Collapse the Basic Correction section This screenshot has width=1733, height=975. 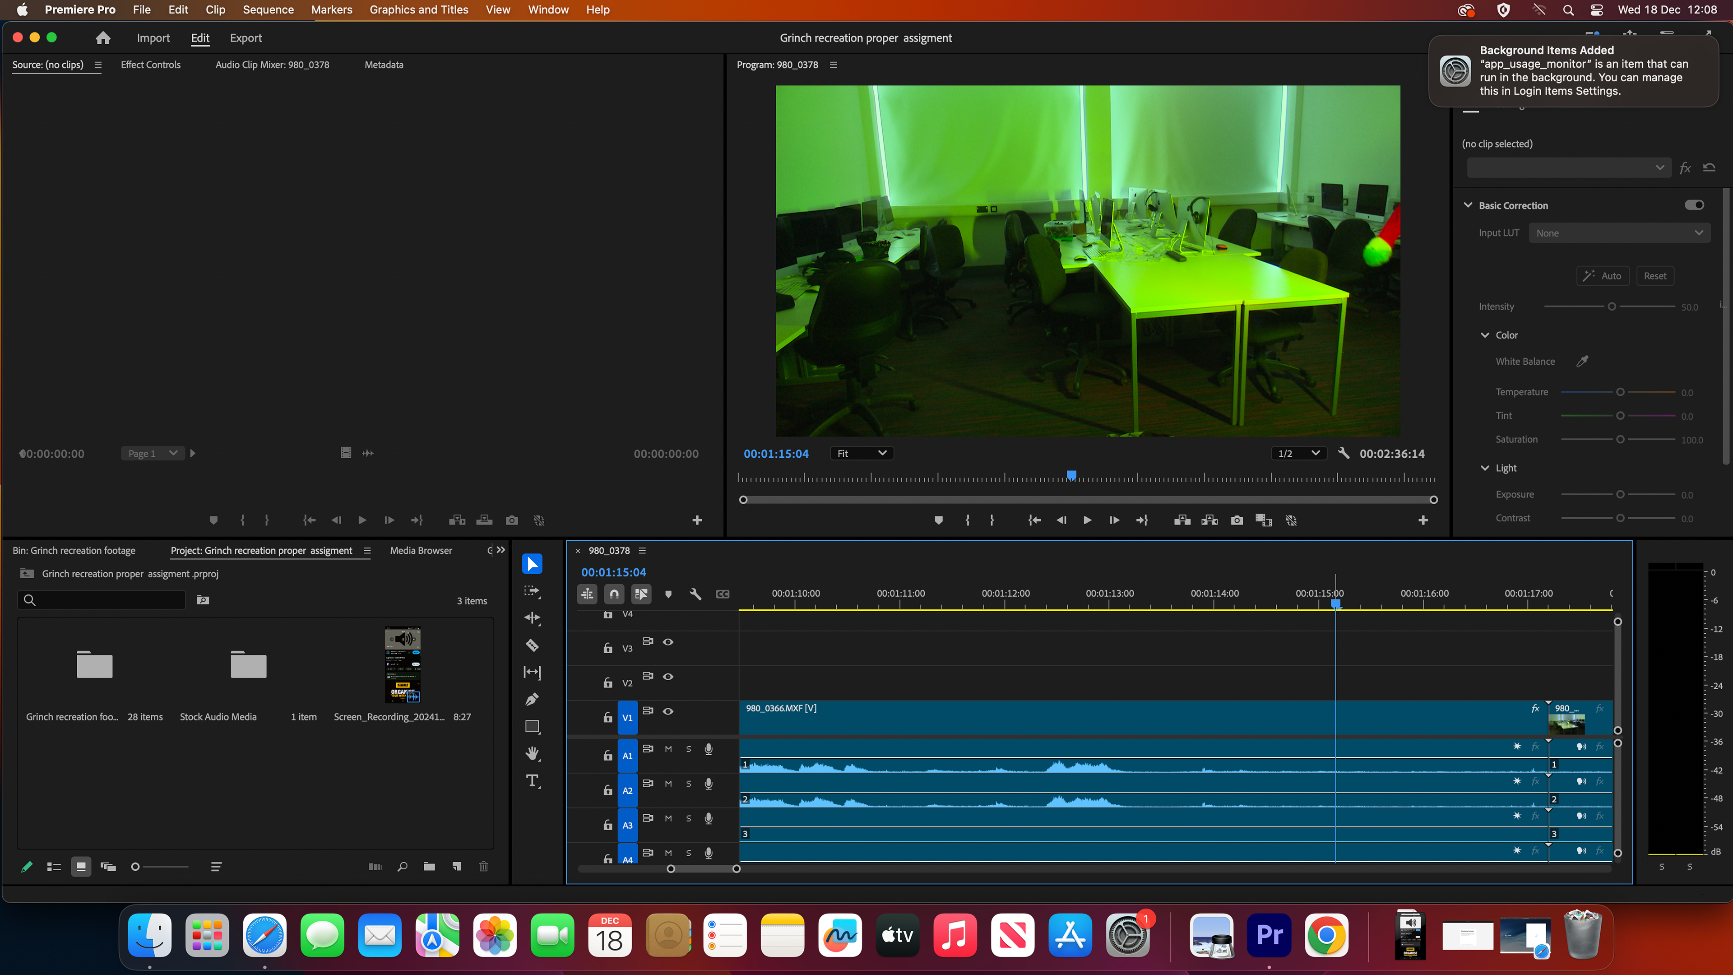pyautogui.click(x=1468, y=205)
